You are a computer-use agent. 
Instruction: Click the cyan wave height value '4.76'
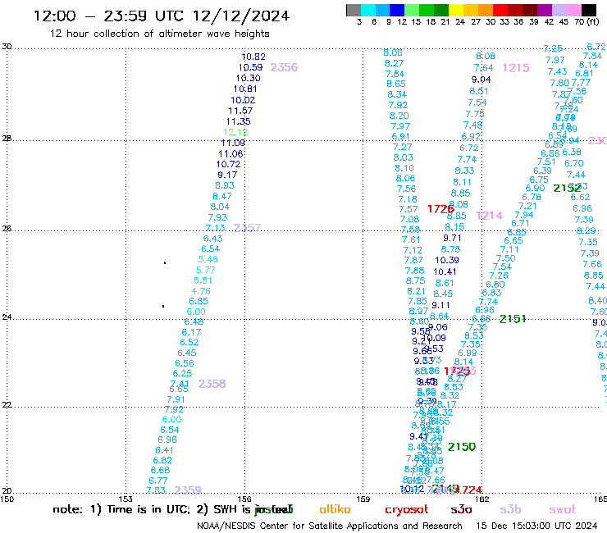click(x=201, y=291)
